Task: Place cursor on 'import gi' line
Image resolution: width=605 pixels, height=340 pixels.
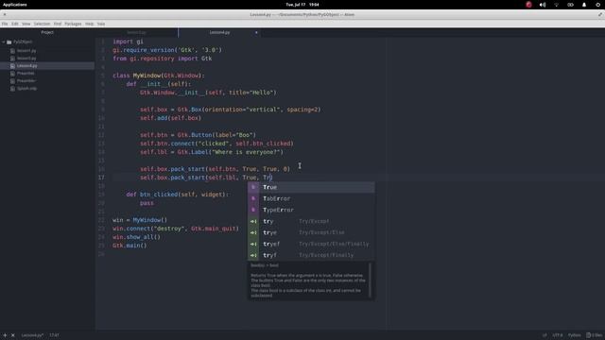Action: [x=128, y=42]
